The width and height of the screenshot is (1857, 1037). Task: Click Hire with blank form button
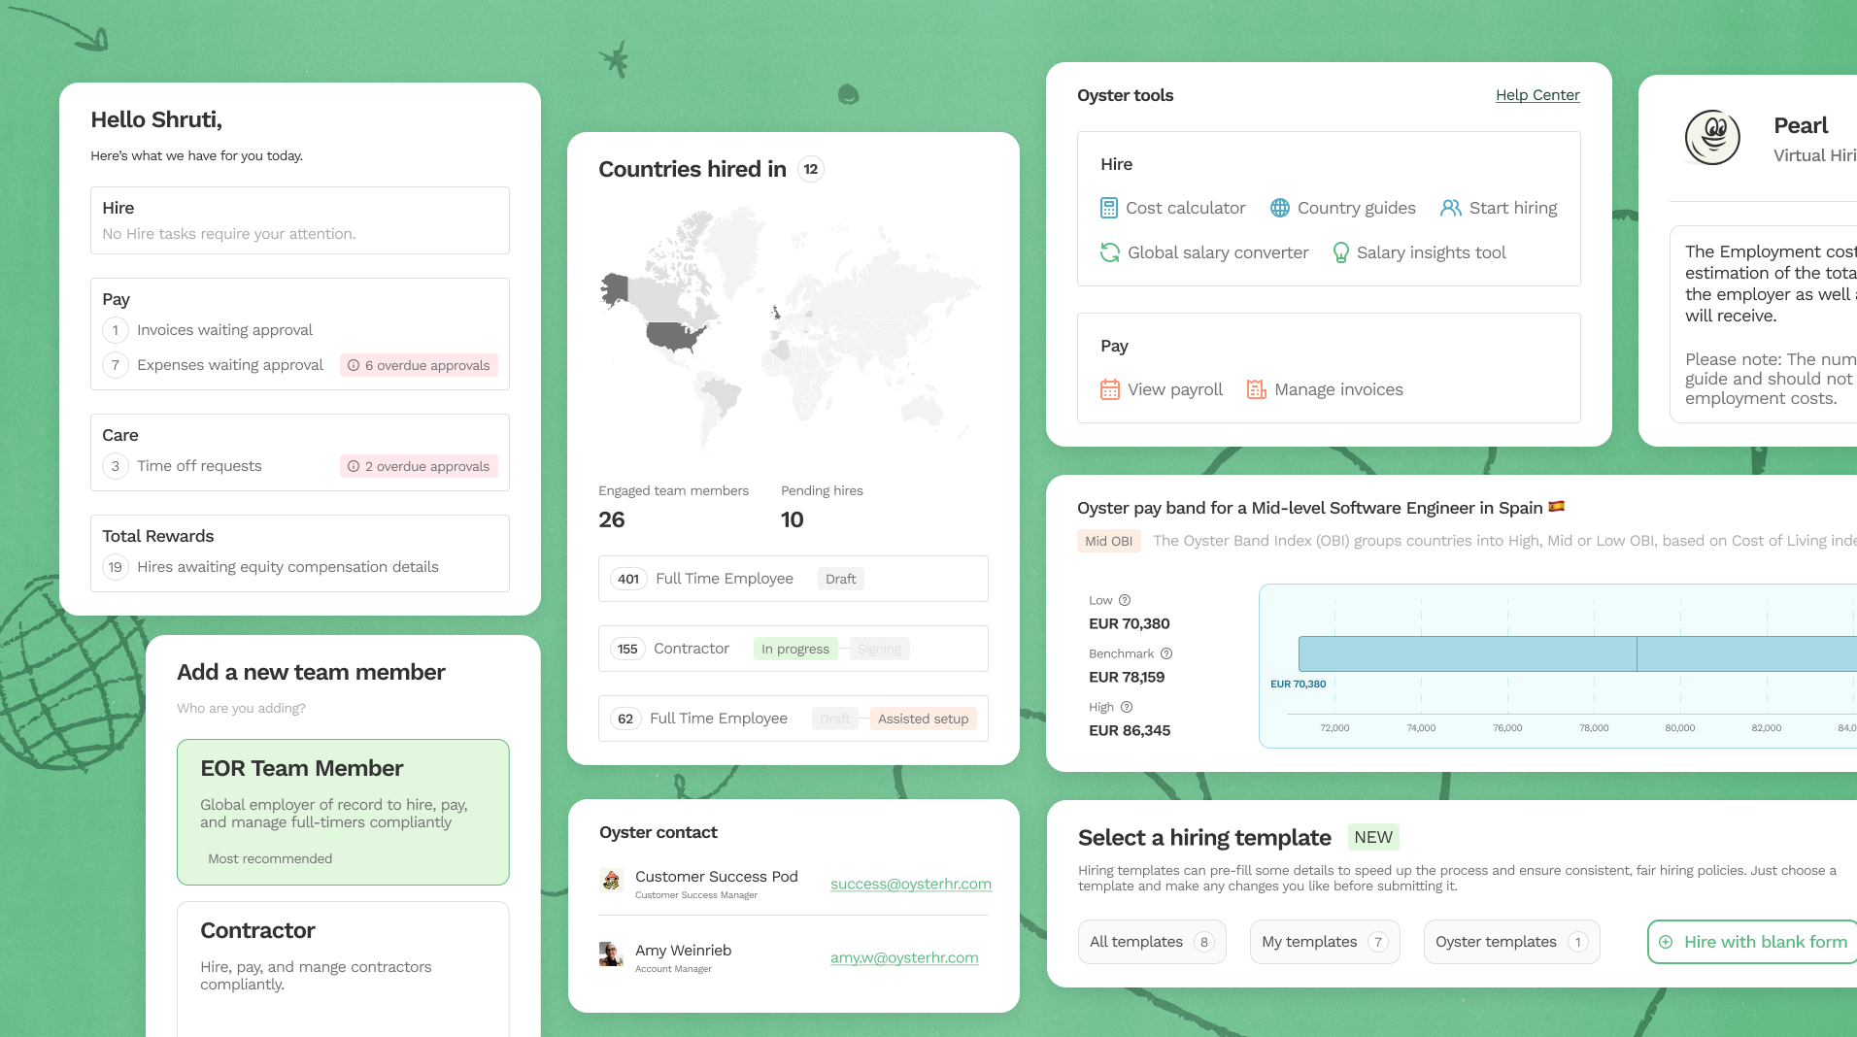(x=1753, y=942)
